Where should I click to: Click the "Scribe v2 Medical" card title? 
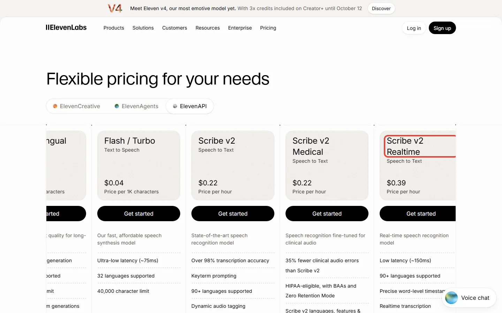[311, 146]
